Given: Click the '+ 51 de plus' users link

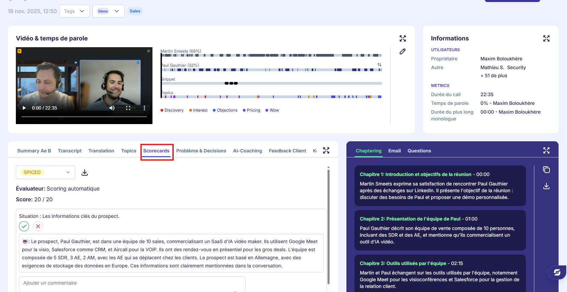Looking at the screenshot, I should pos(494,76).
